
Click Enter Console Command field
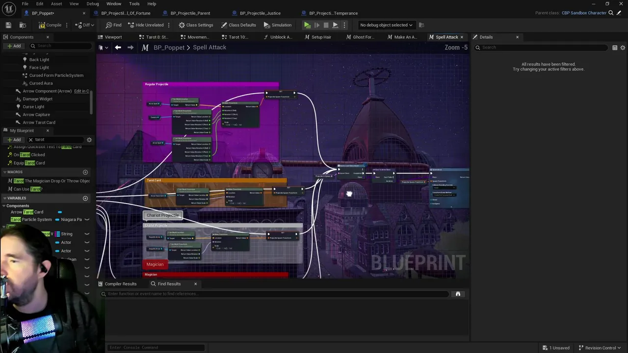tap(156, 348)
